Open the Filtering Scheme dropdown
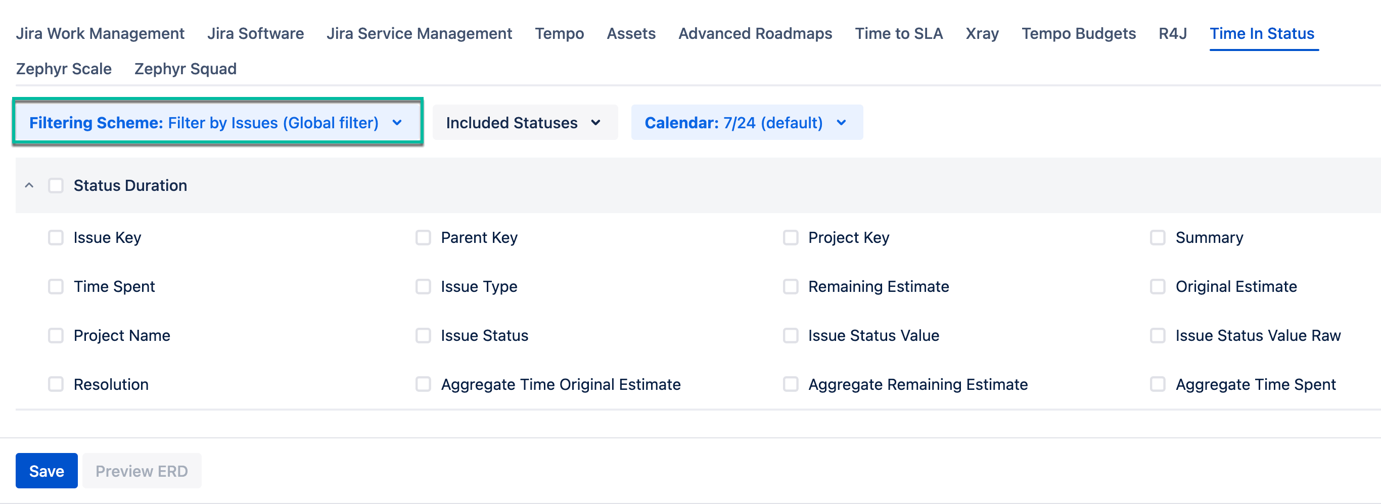This screenshot has width=1381, height=504. 216,123
